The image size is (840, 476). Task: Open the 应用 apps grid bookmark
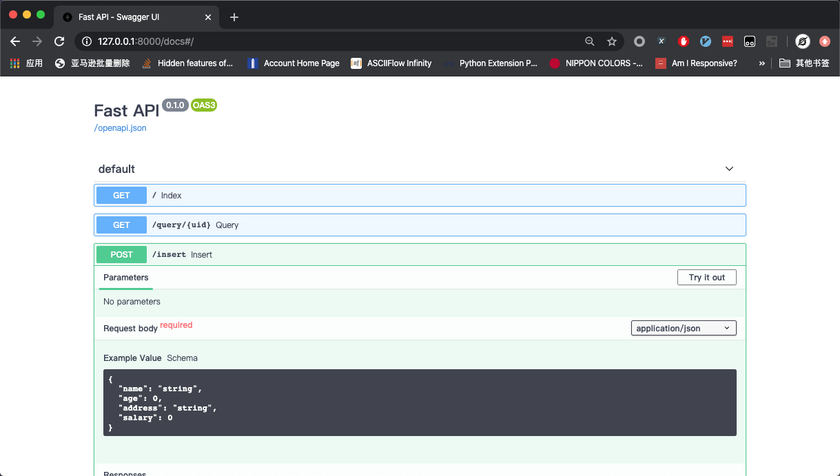click(26, 63)
